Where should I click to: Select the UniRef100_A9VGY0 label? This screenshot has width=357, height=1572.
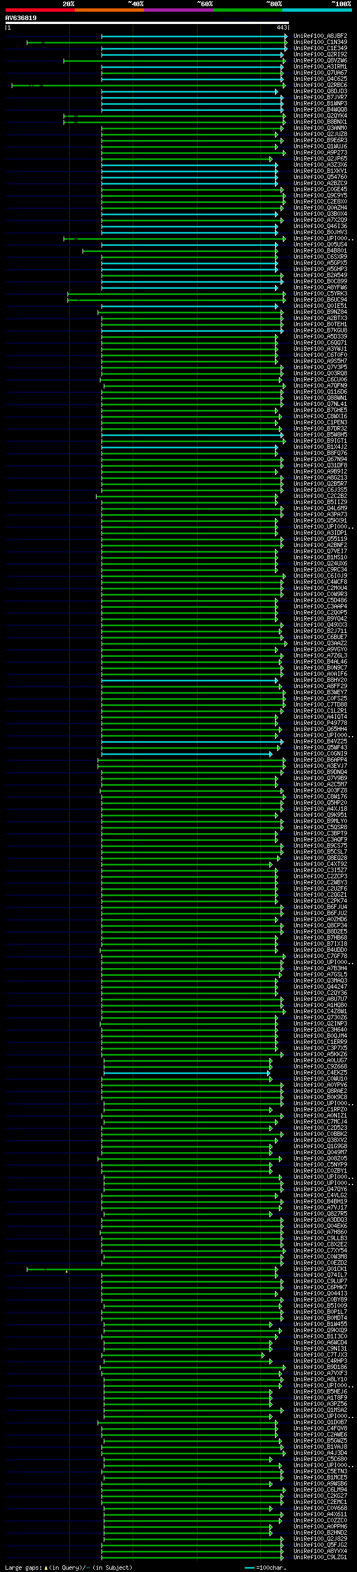tap(320, 649)
